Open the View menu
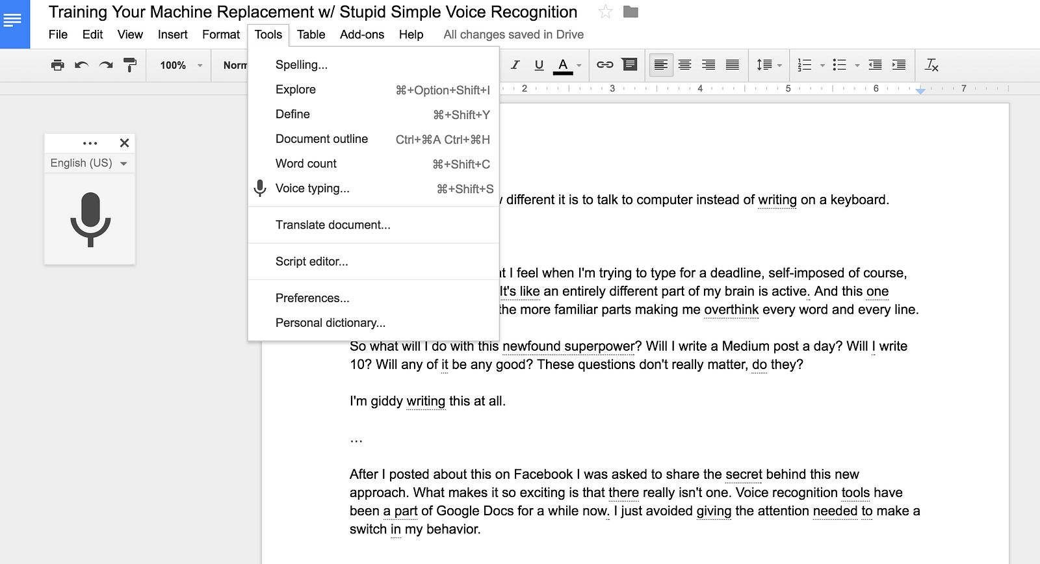The height and width of the screenshot is (564, 1040). click(130, 34)
